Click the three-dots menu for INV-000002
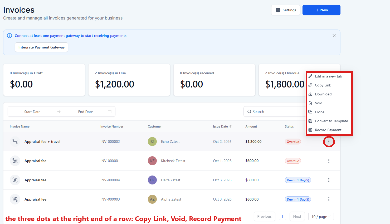The width and height of the screenshot is (390, 224). tap(329, 142)
